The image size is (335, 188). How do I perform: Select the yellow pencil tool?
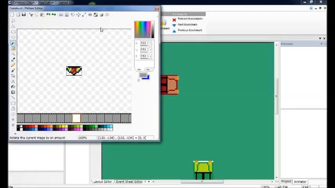coord(13,65)
